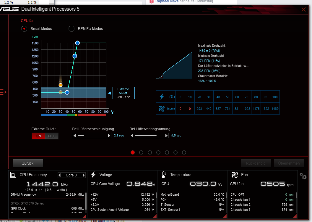The height and width of the screenshot is (222, 312).
Task: Select the fan curve point at 1200 rpm
Action: tap(75, 56)
